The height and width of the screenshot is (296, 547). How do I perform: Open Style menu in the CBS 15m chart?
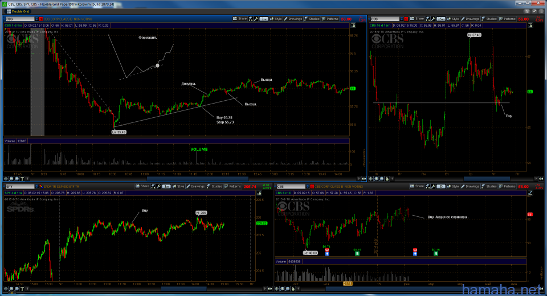click(x=453, y=19)
